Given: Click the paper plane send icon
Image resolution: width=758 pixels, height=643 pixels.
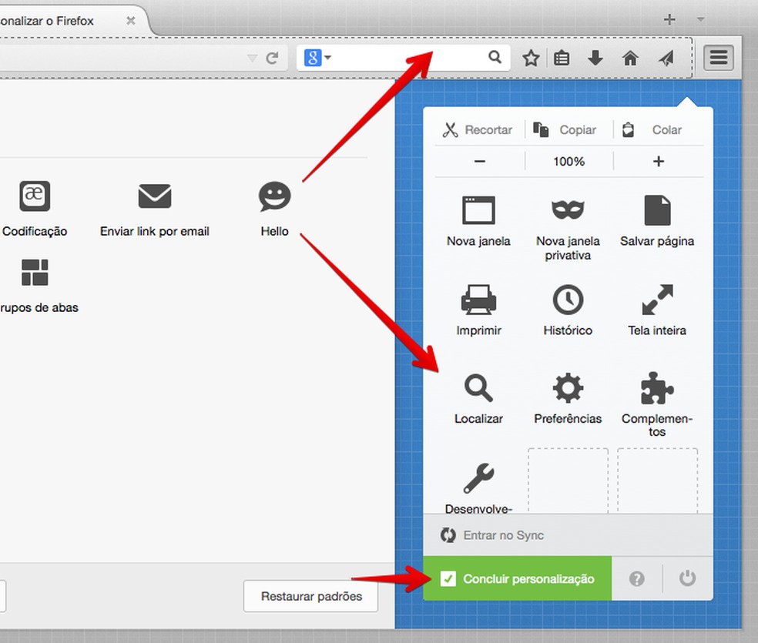Looking at the screenshot, I should (666, 59).
